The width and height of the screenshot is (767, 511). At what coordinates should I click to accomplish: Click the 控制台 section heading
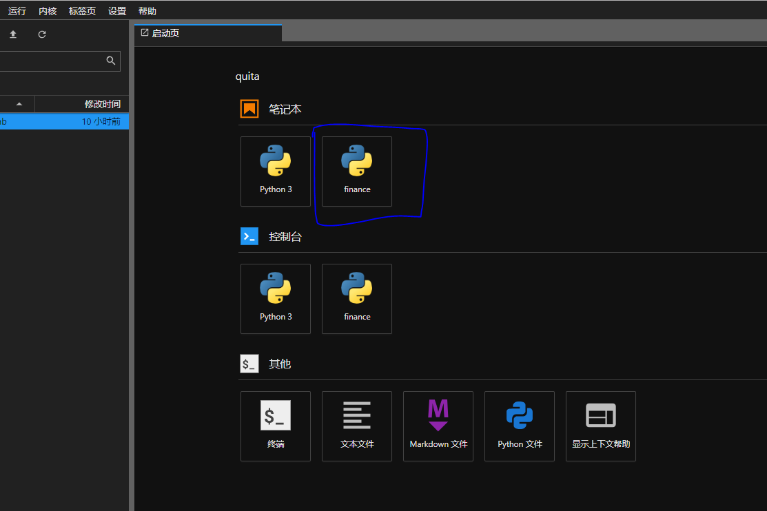pyautogui.click(x=285, y=237)
